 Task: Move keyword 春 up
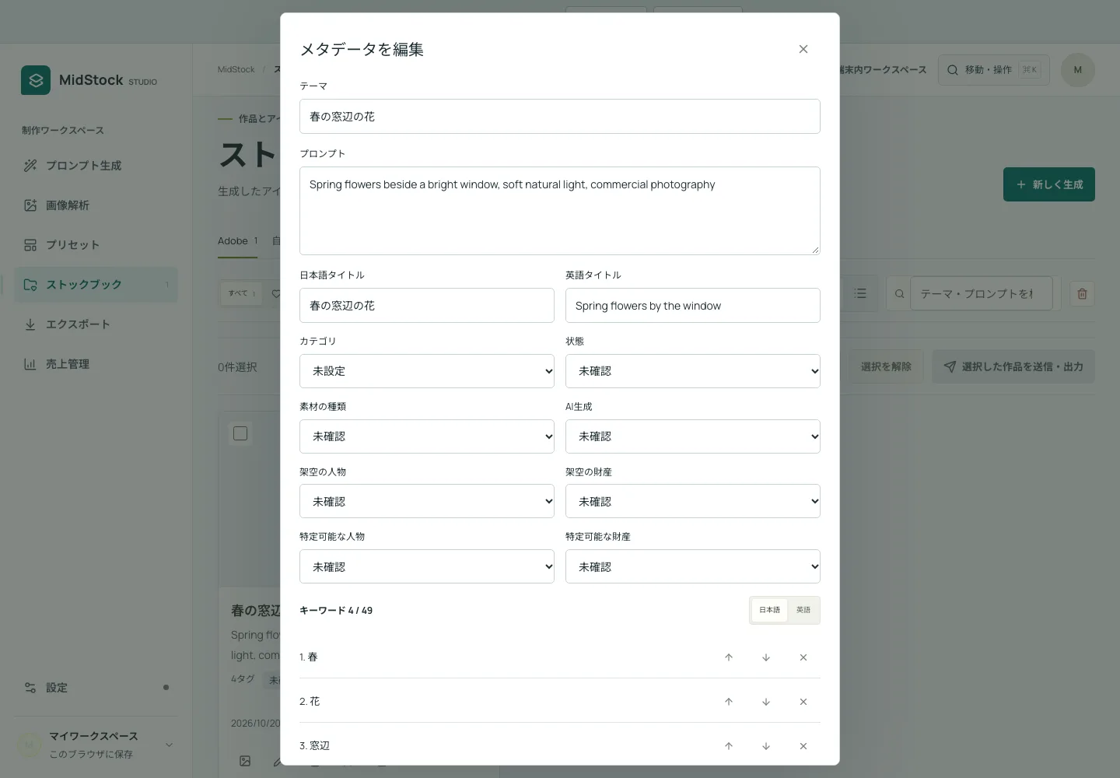point(729,657)
